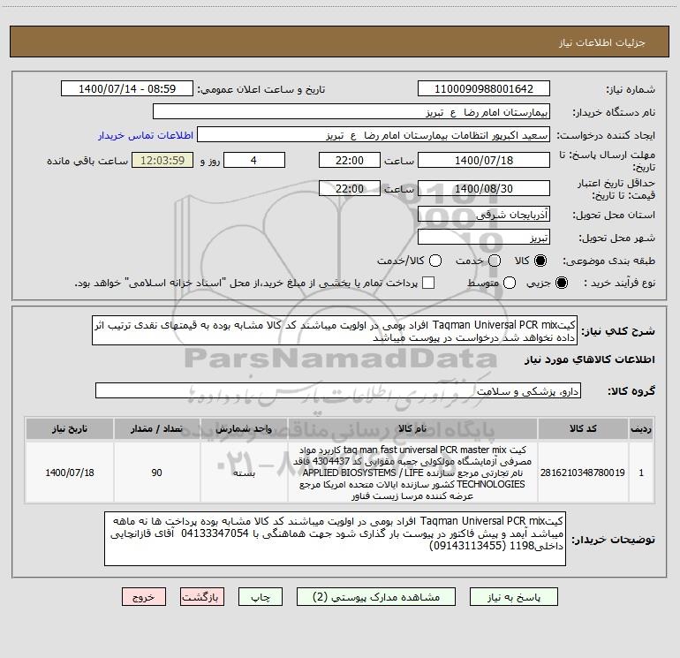Viewport: 680px width, 658px height.
Task: Choose the متوسط purchase type radio
Action: [x=510, y=283]
